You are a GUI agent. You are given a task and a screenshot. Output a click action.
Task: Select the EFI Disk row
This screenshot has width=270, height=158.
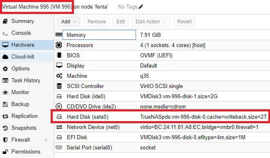pos(162,137)
